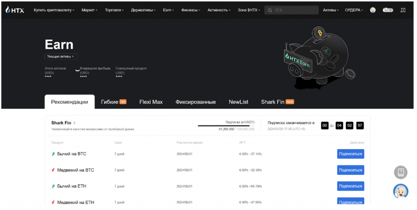Viewport: 417px width, 210px height.
Task: Expand the Финансы dropdown menu
Action: tap(191, 10)
